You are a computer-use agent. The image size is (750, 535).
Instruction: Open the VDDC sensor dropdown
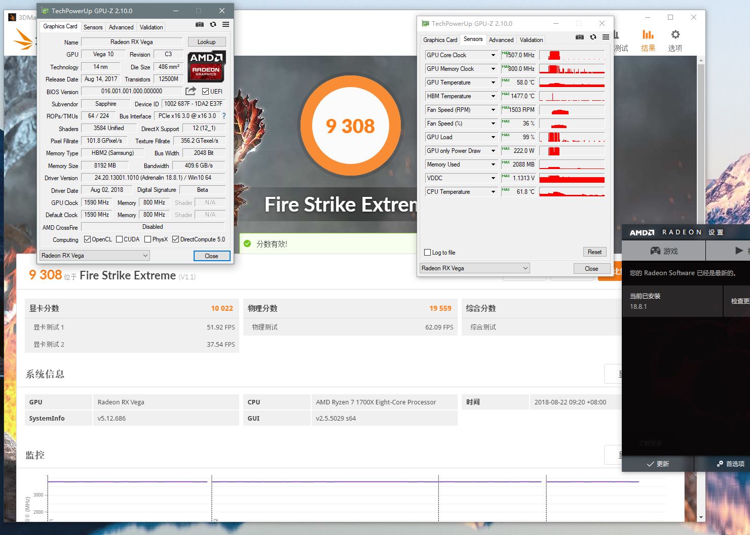(493, 178)
